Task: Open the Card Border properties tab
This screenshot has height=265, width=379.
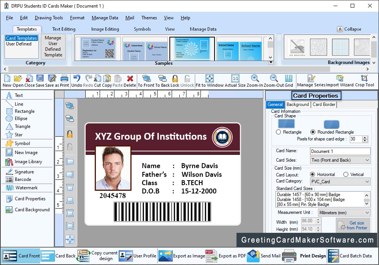Action: pos(324,104)
